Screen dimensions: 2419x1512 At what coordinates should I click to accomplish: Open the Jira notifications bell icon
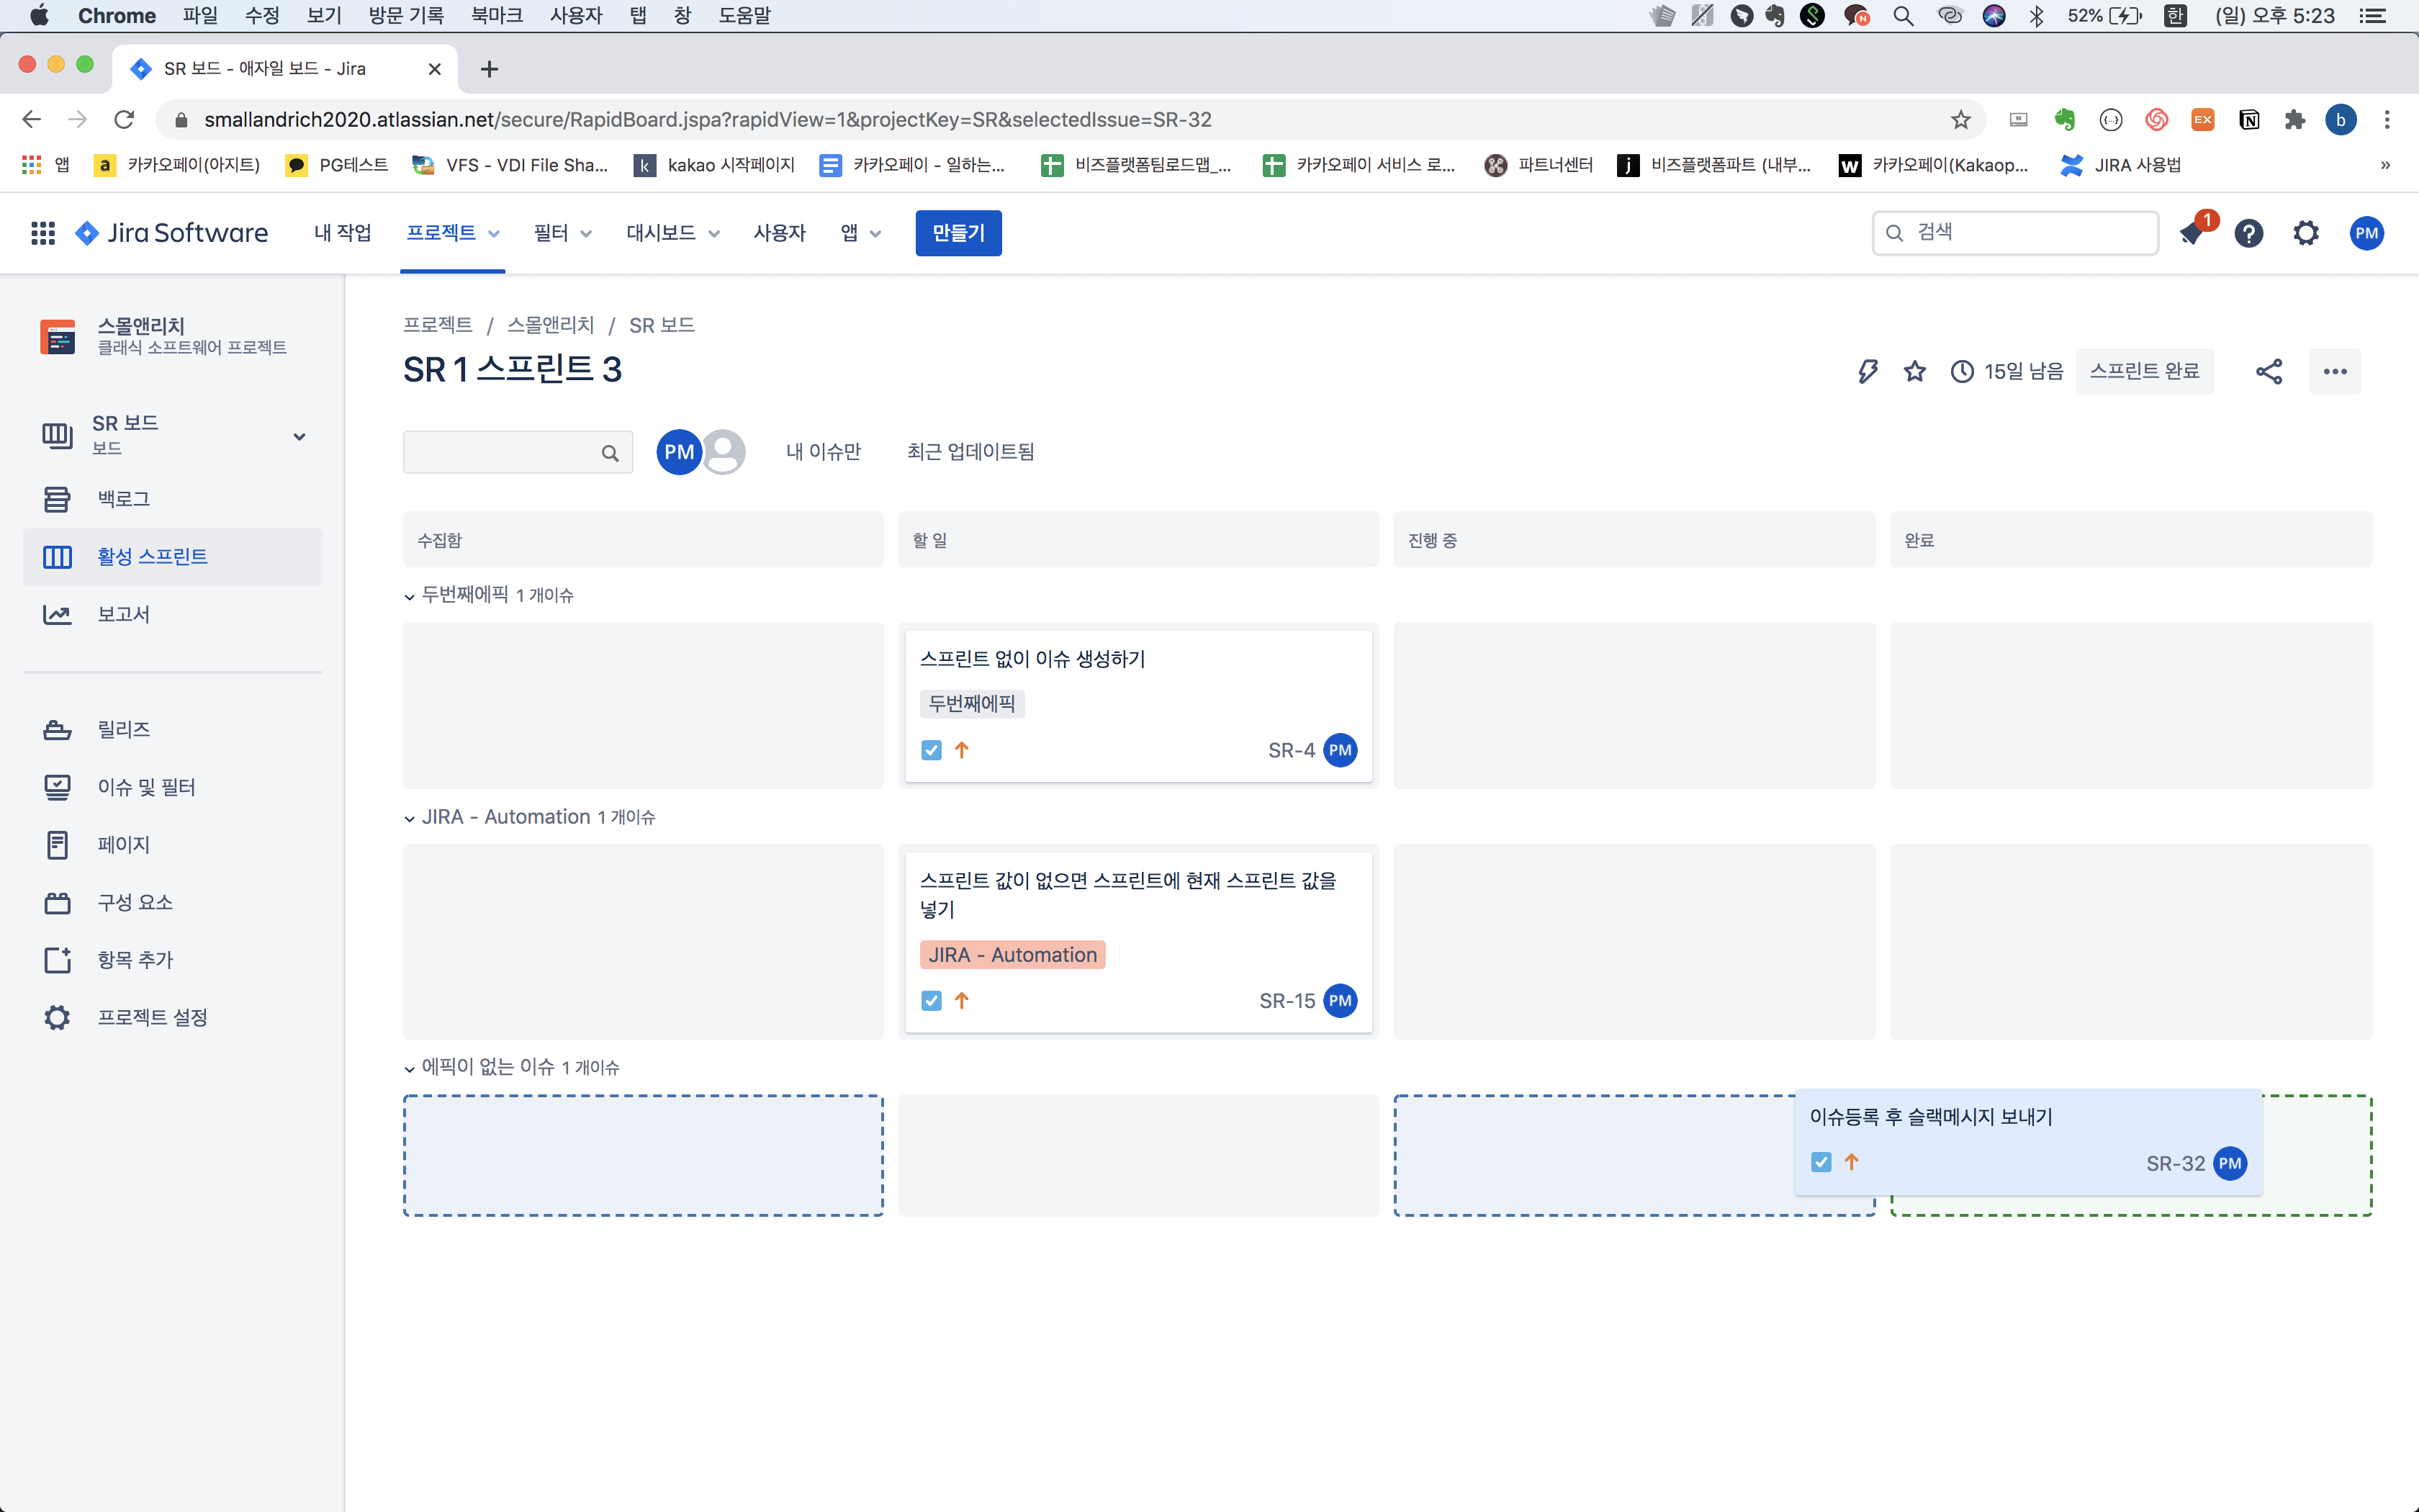(2191, 234)
